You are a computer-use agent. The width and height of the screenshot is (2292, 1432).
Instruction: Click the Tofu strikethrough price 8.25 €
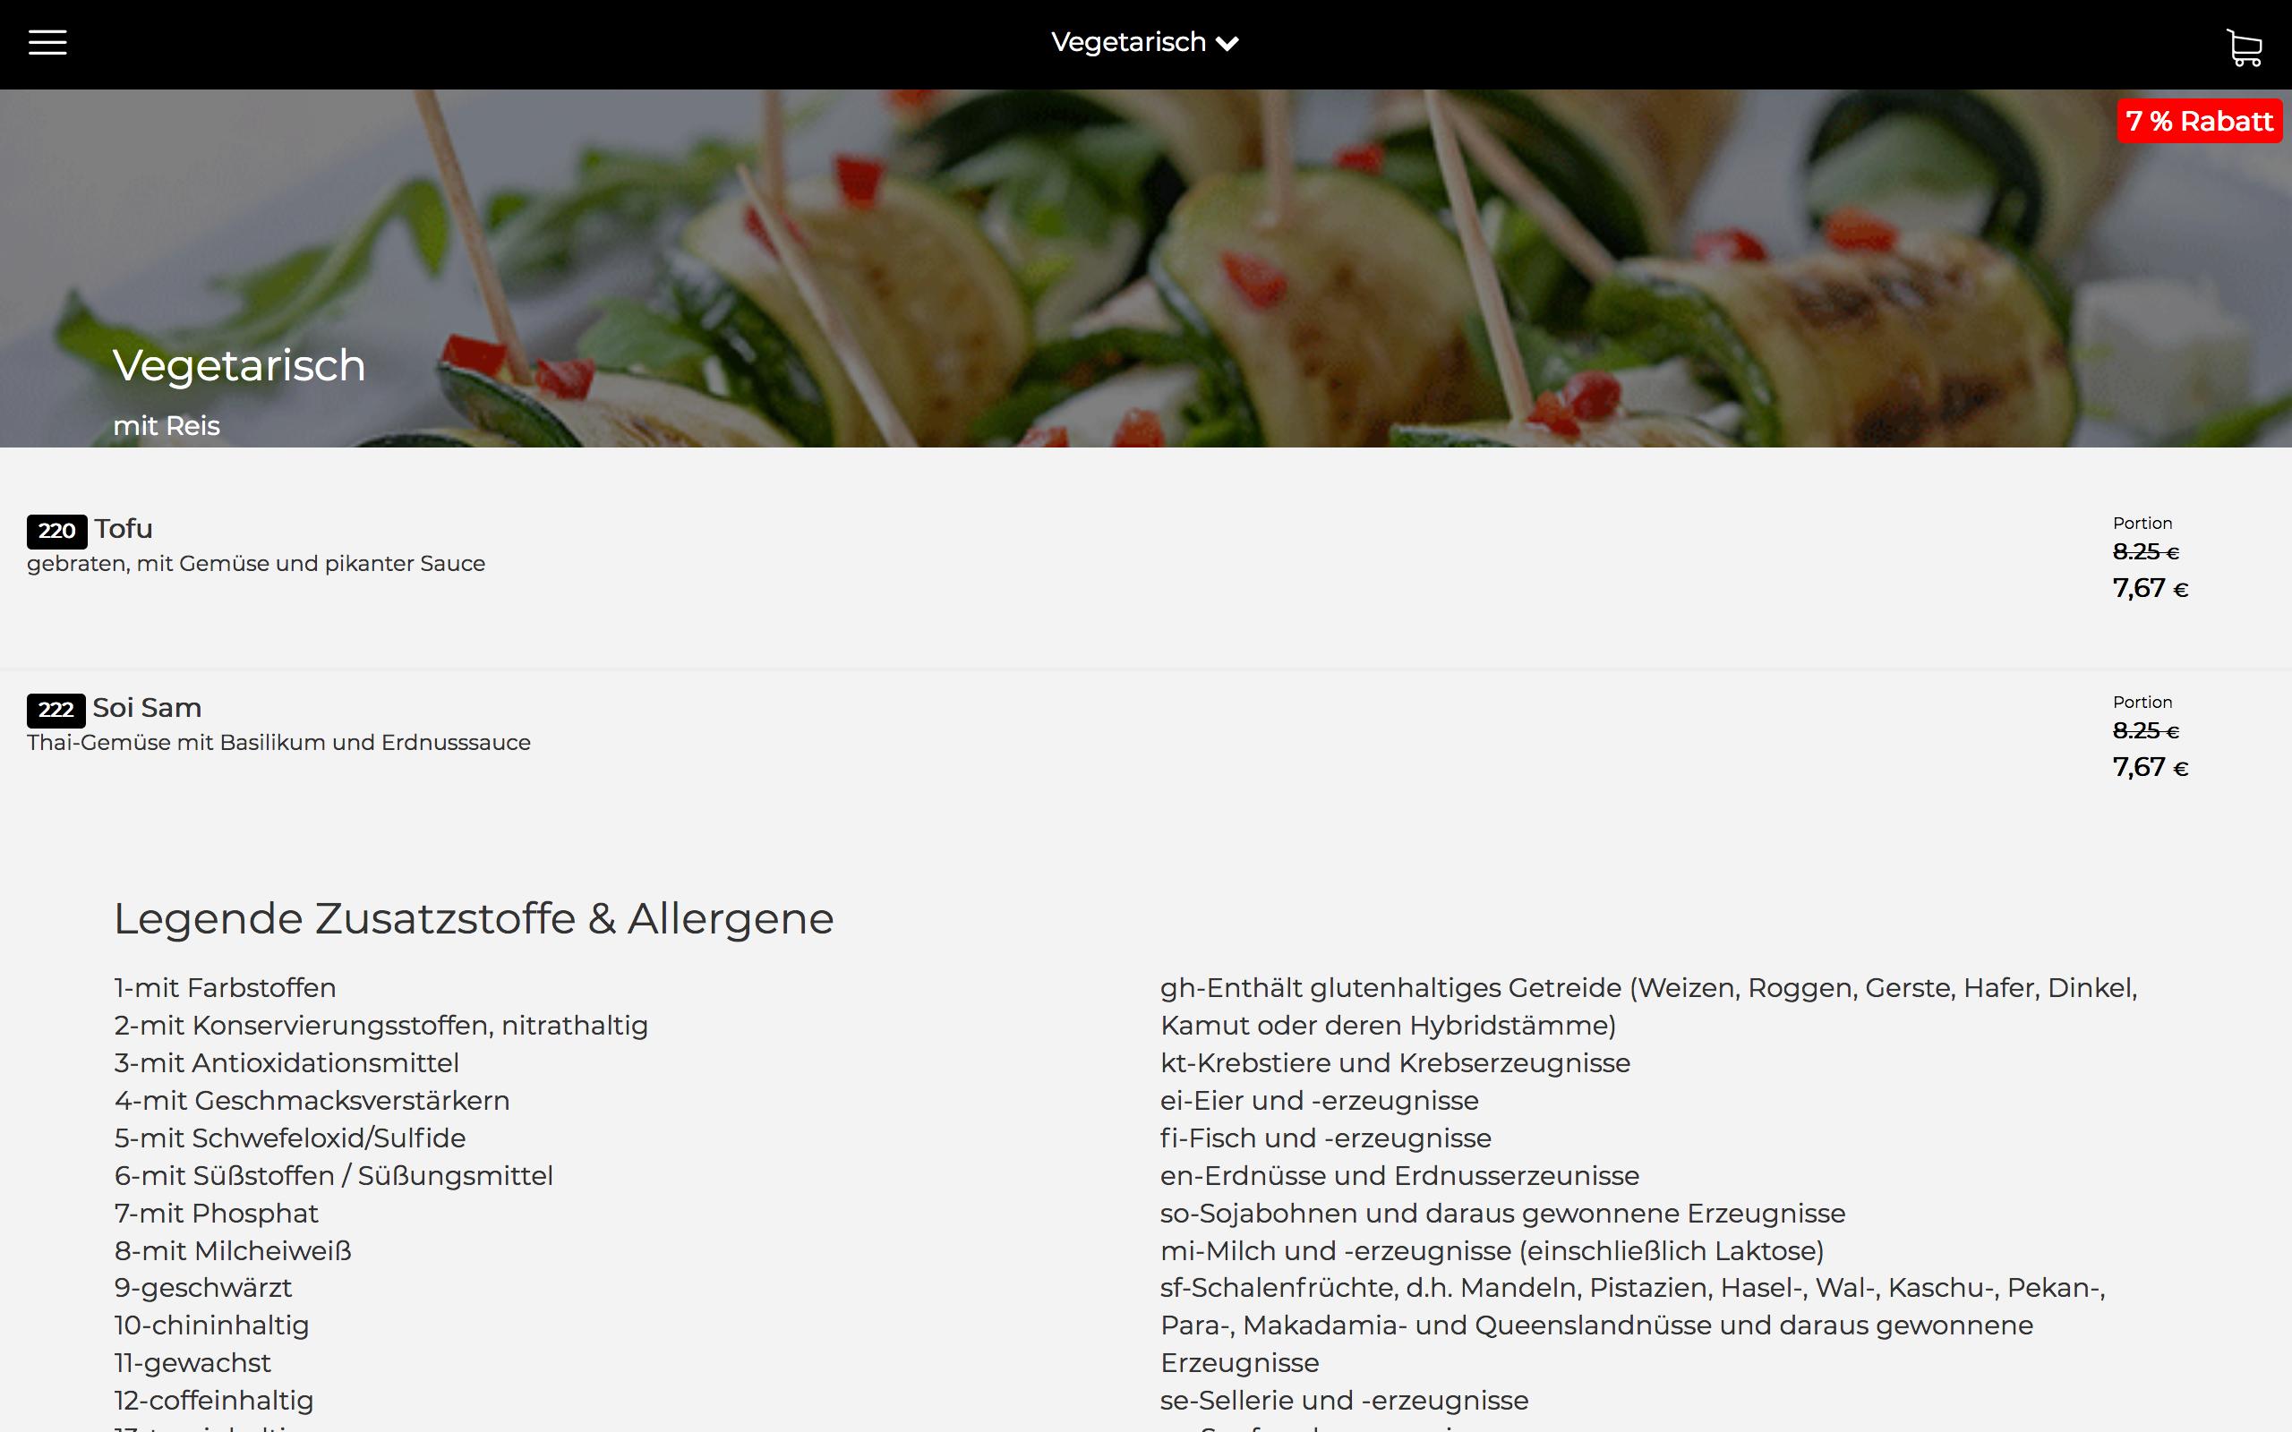click(2145, 551)
